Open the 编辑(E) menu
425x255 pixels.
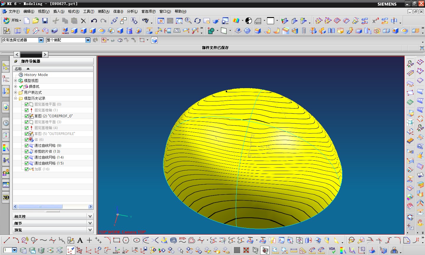[x=29, y=11]
